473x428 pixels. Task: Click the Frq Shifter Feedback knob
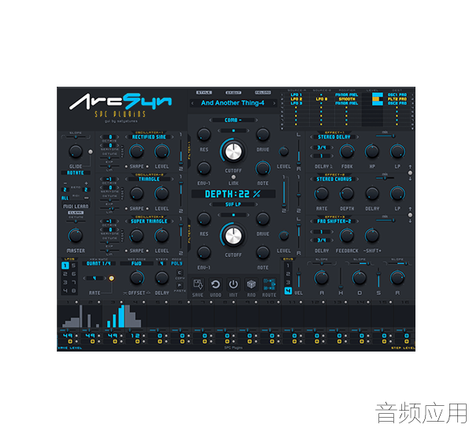347,236
